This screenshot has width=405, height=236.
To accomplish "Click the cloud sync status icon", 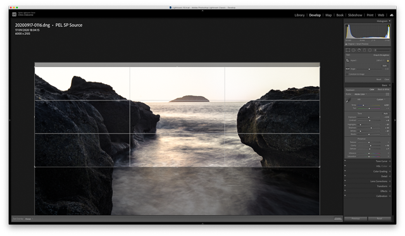I will pos(392,15).
